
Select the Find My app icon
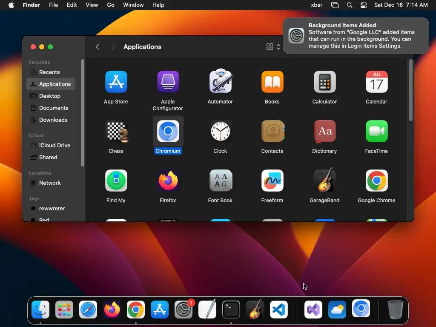pyautogui.click(x=116, y=181)
